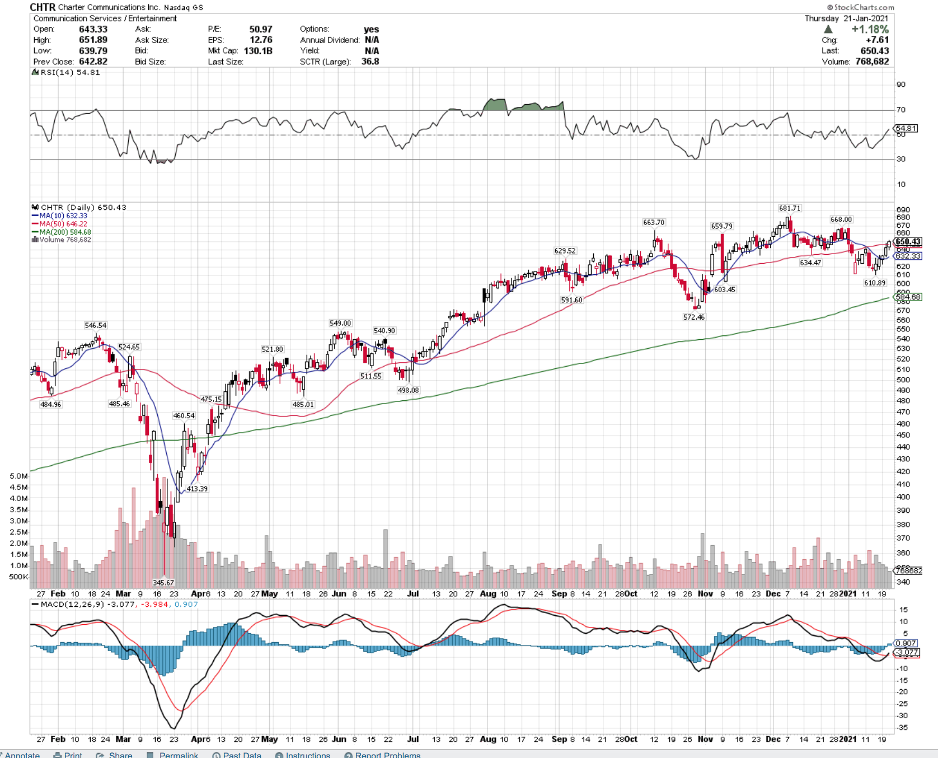This screenshot has width=938, height=758.
Task: Click the Open value 643.33
Action: tap(93, 29)
